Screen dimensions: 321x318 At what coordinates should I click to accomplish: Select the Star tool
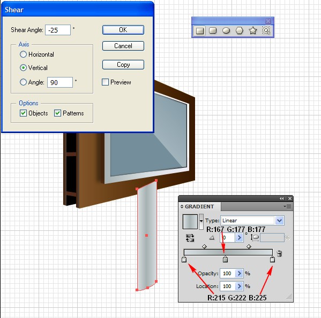[x=253, y=30]
